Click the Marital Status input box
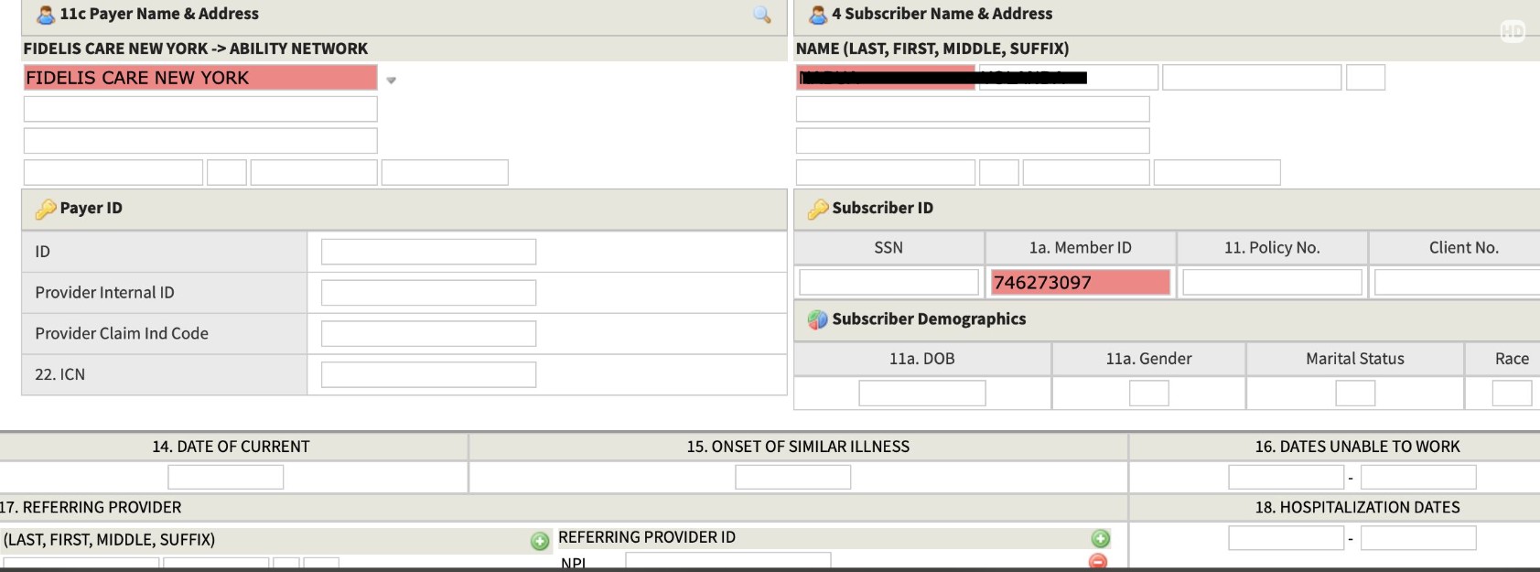1540x572 pixels. tap(1355, 393)
